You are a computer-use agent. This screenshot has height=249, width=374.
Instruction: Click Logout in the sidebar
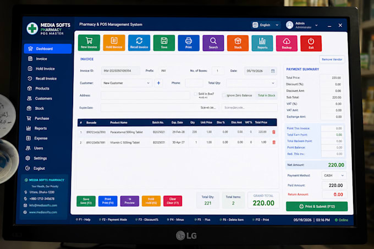[39, 168]
